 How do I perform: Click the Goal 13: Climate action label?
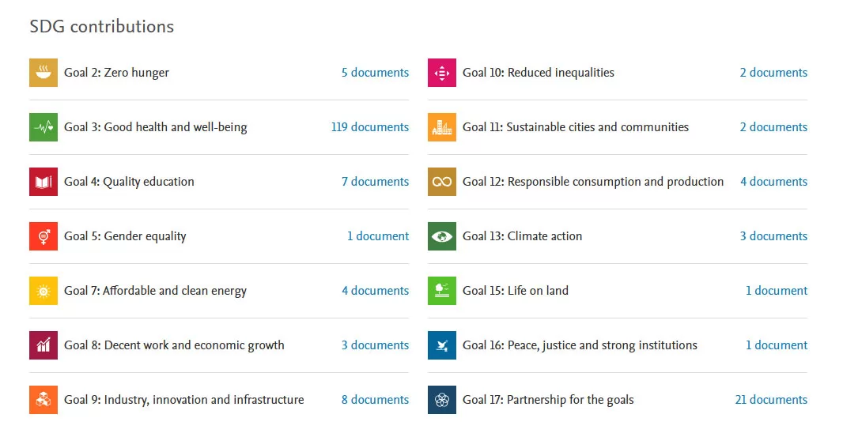[x=522, y=236]
